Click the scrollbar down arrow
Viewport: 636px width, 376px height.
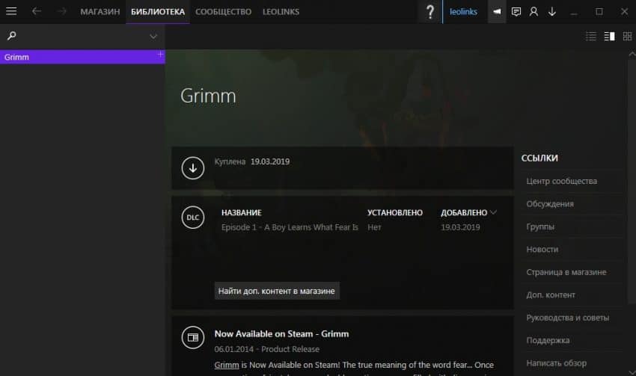coord(632,372)
